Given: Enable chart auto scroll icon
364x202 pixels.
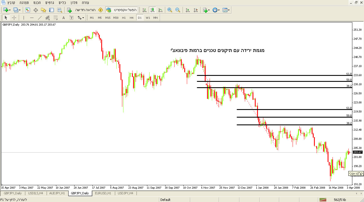Looking at the screenshot, I should (x=187, y=10).
